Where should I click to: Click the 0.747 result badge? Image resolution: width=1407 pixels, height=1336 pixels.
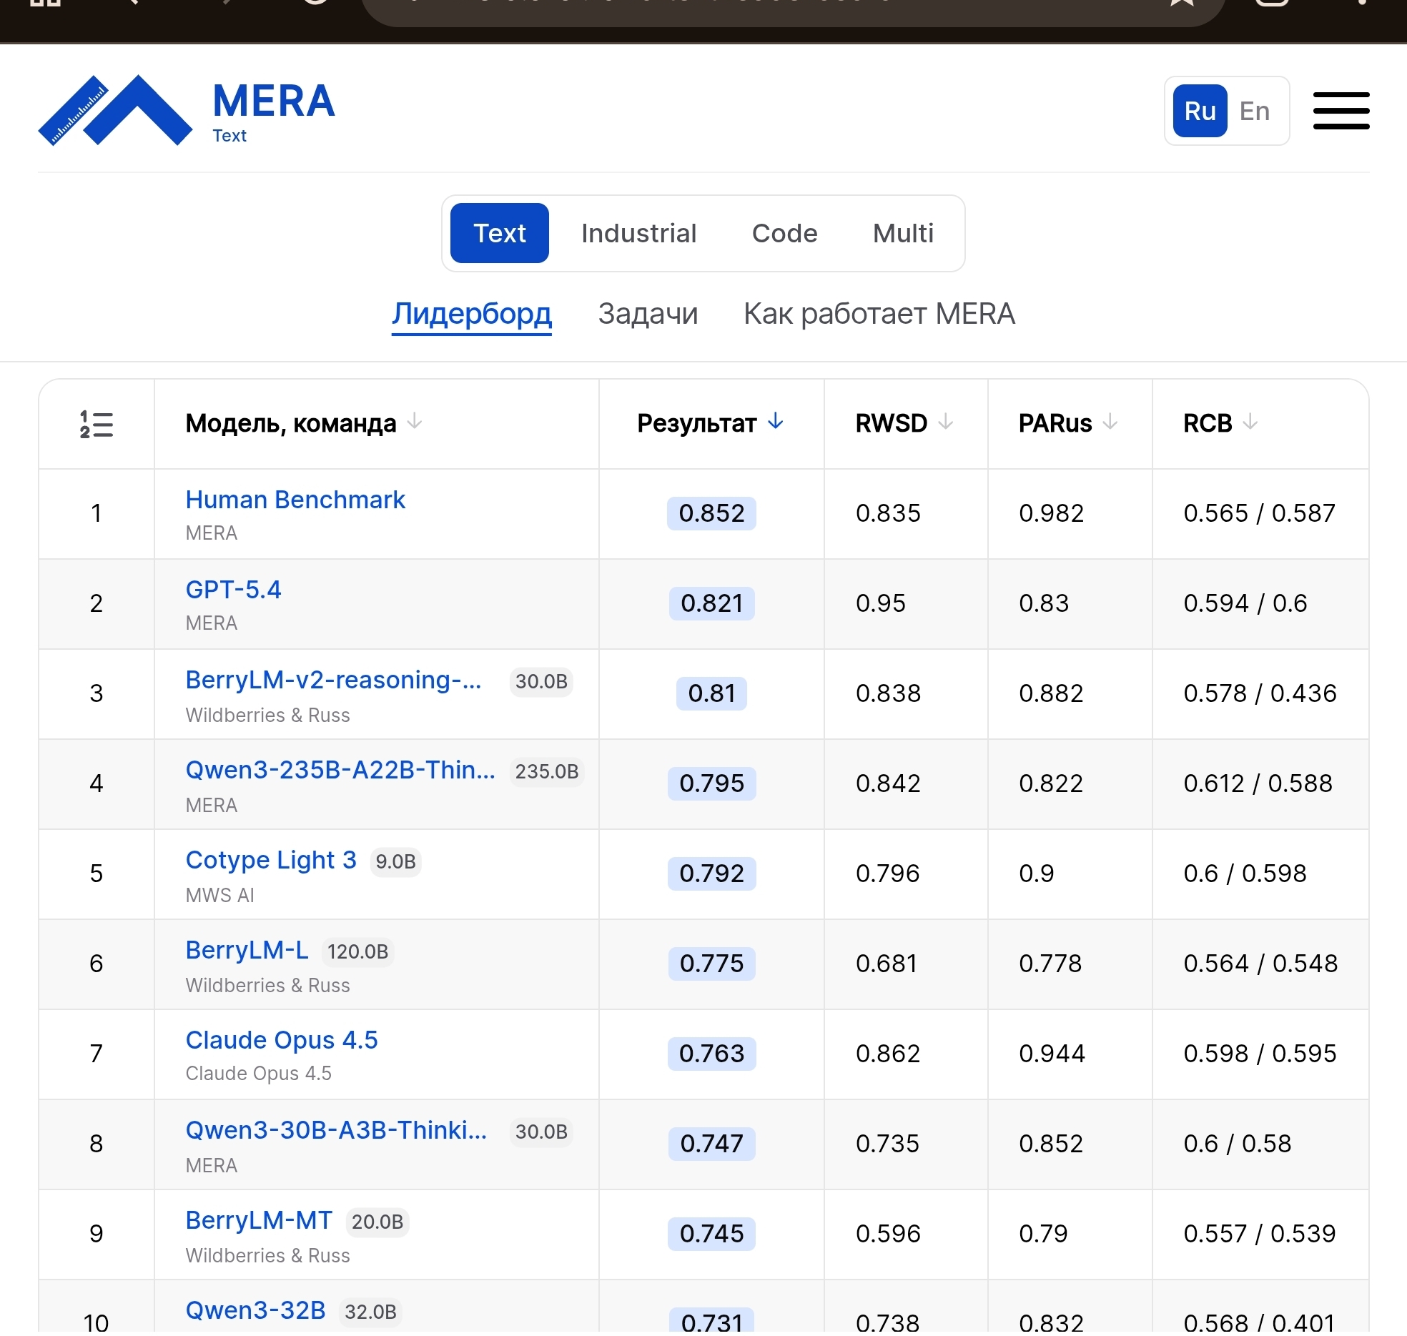(x=711, y=1144)
